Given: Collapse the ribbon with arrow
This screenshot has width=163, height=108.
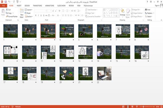Looking at the screenshot, I should [161, 20].
